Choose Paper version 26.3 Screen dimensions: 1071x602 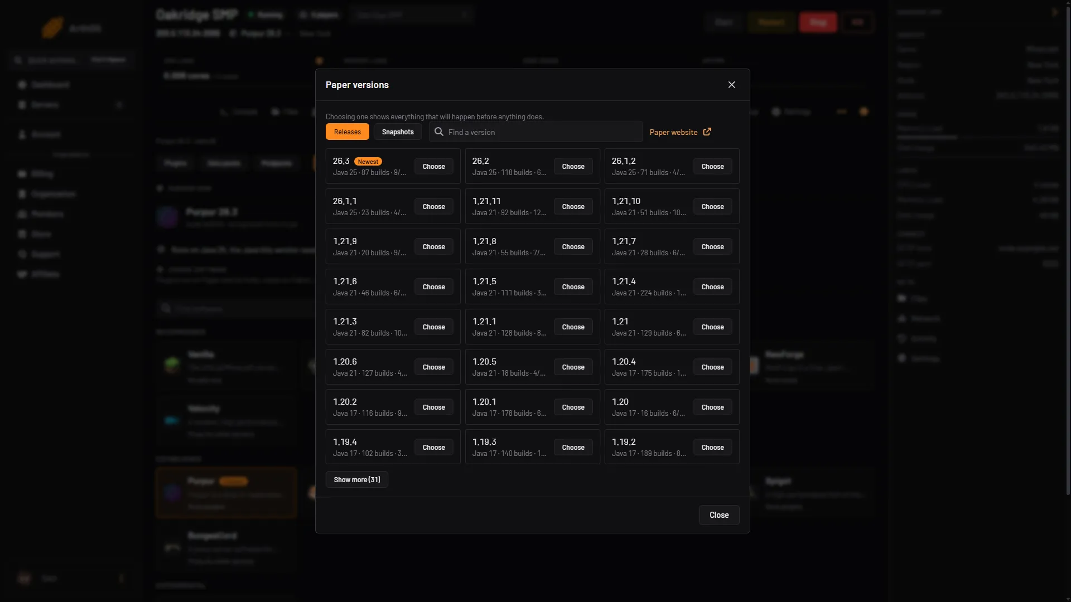[x=434, y=167]
